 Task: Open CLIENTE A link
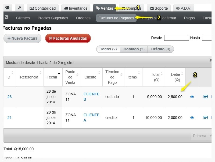91,118
